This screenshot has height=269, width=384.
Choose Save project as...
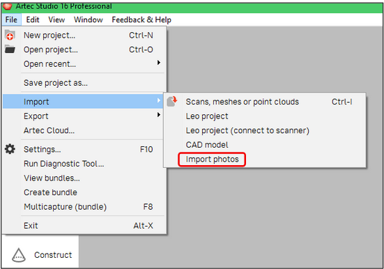pos(56,83)
